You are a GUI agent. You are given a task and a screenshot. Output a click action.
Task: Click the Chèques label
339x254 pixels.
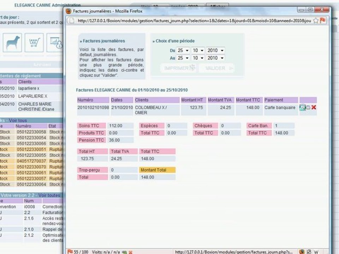tap(206, 126)
